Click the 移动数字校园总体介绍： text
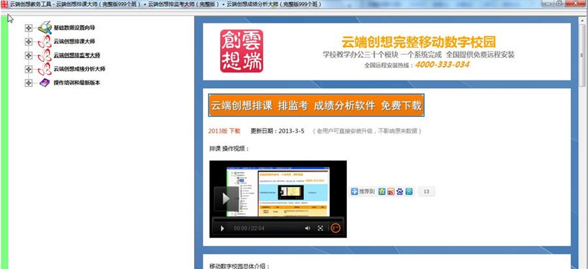The width and height of the screenshot is (588, 269). pyautogui.click(x=239, y=266)
